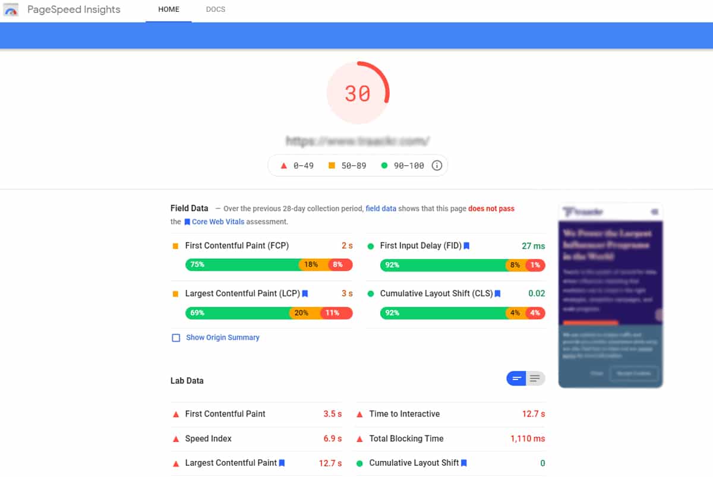Click the performance score gauge showing 30
The width and height of the screenshot is (713, 477).
[x=358, y=93]
